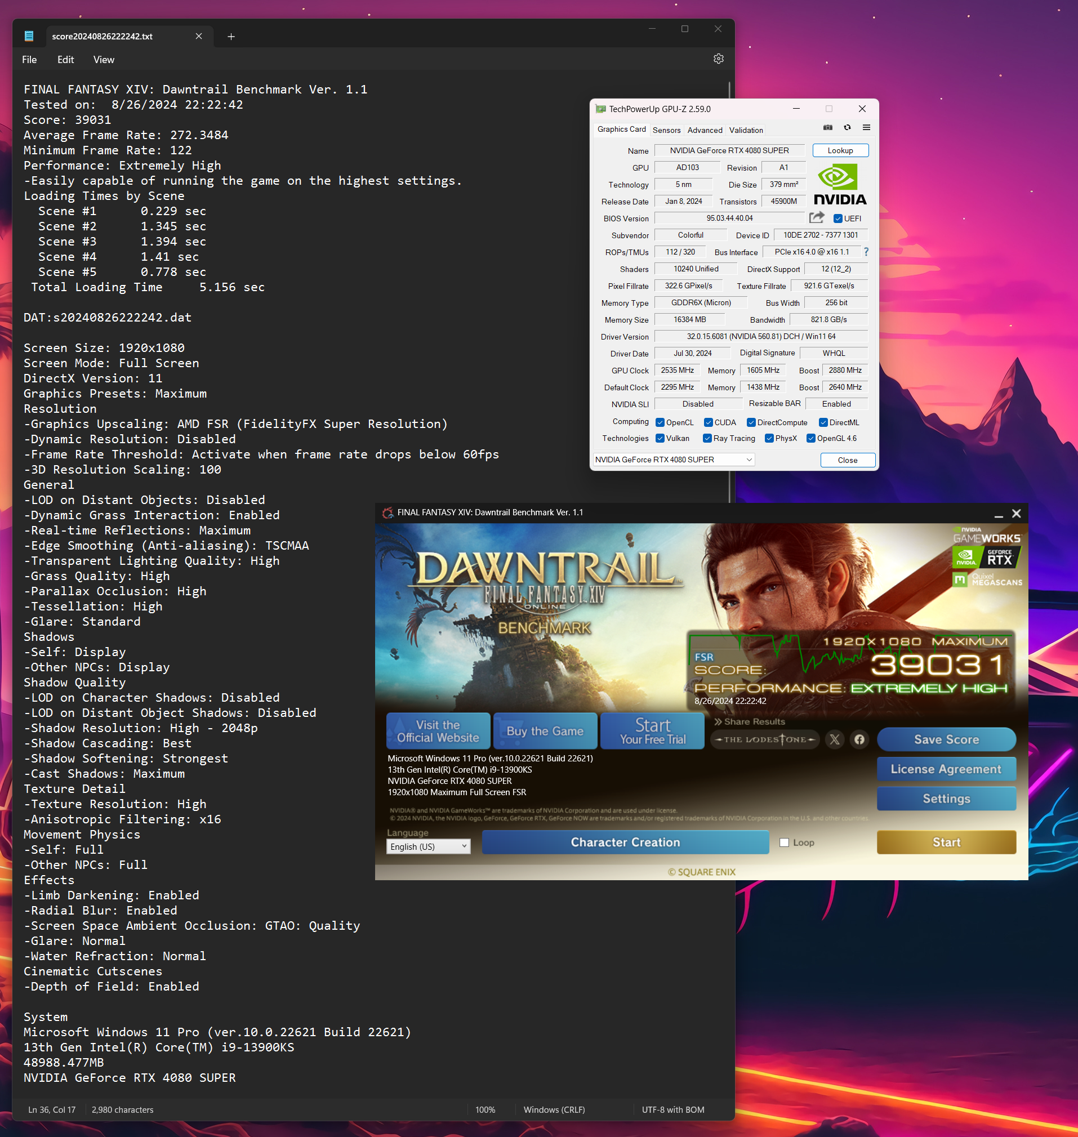Click 'Ln 36, Col 17' in Notepad status bar

(x=52, y=1109)
